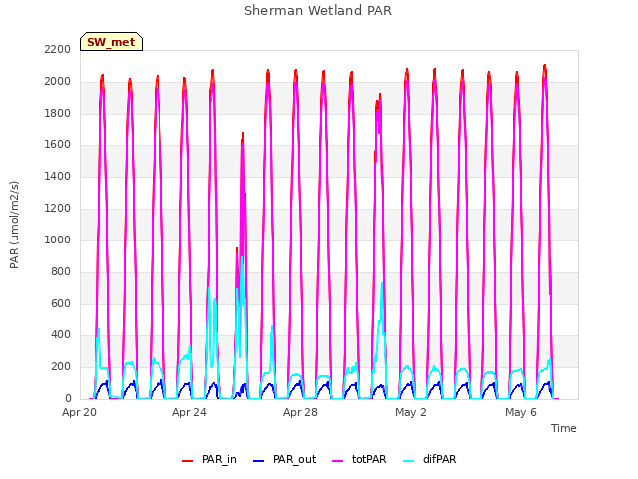Click the blue PAR_out legend swatch
The width and height of the screenshot is (638, 479).
point(259,461)
